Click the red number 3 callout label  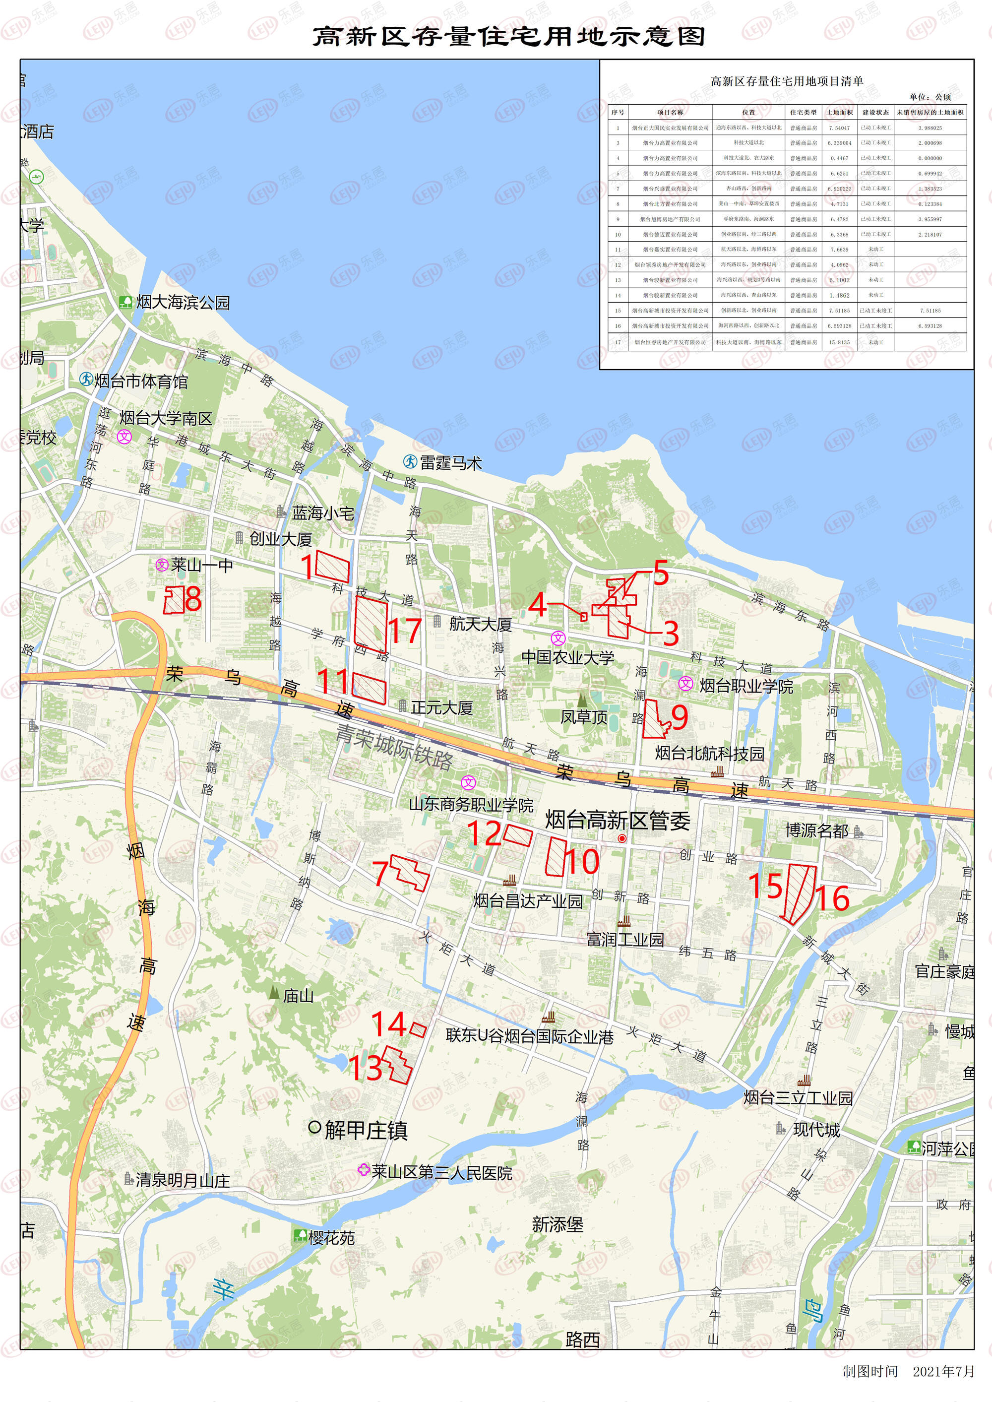tap(671, 634)
